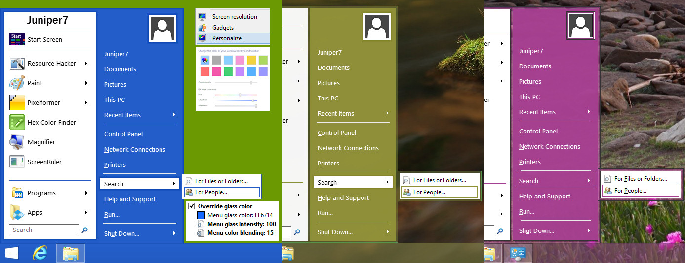This screenshot has width=685, height=263.
Task: Toggle the Hide color mixer button
Action: tap(200, 89)
